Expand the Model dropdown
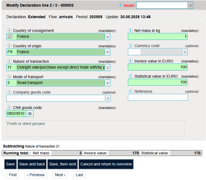The width and height of the screenshot is (206, 180). pyautogui.click(x=190, y=6)
